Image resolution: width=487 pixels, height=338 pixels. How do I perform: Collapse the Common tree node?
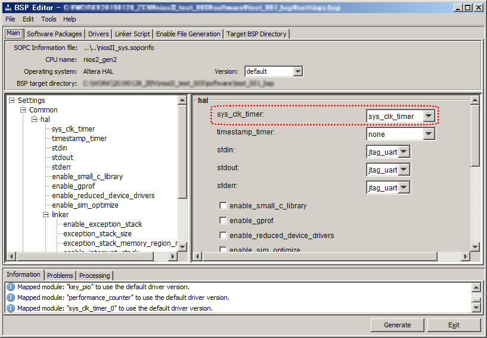(x=23, y=109)
